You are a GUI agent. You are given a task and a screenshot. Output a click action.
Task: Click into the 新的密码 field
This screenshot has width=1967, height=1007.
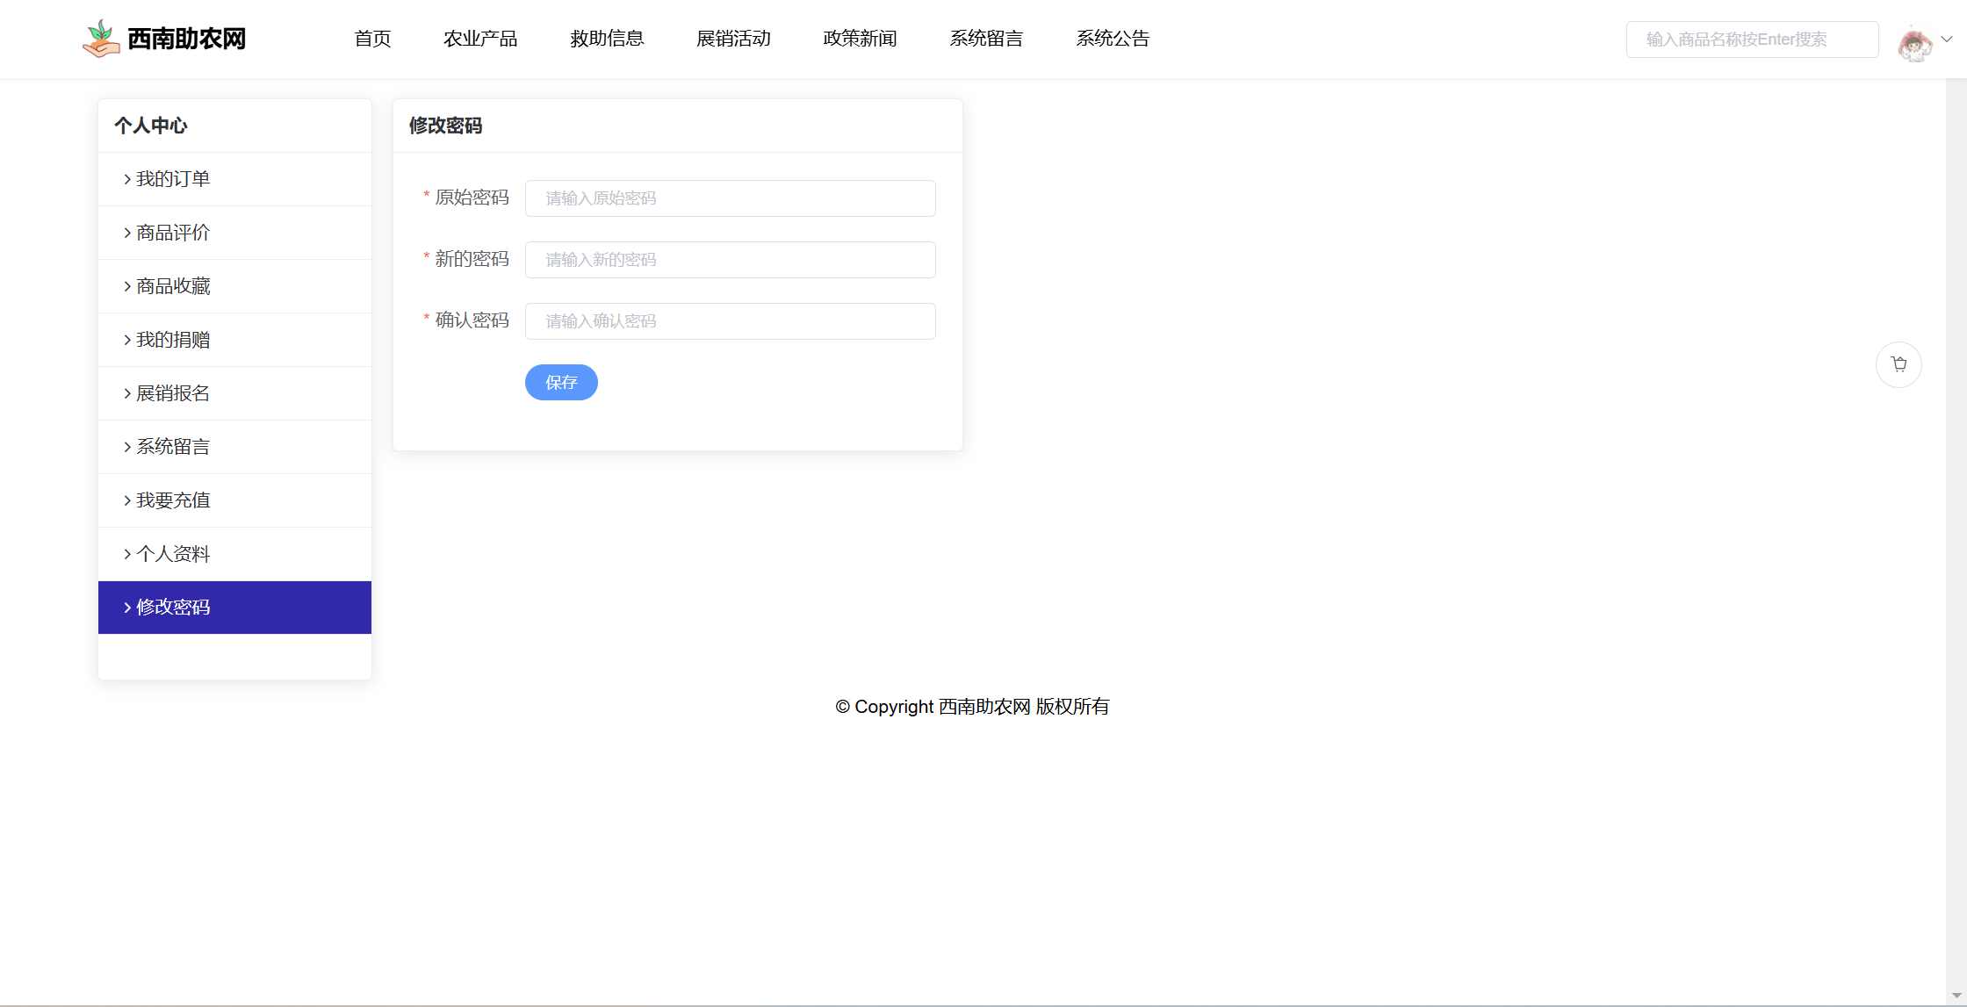click(x=730, y=260)
